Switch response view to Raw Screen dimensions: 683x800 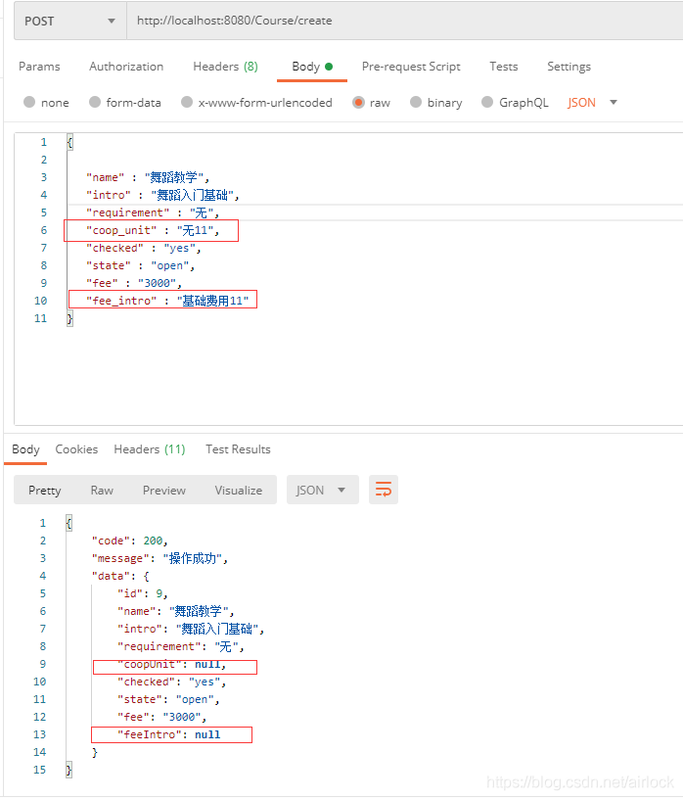click(x=102, y=490)
